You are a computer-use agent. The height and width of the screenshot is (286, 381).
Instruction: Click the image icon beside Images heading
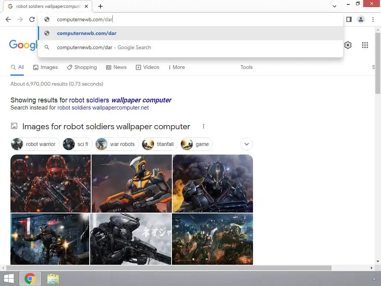tap(14, 126)
